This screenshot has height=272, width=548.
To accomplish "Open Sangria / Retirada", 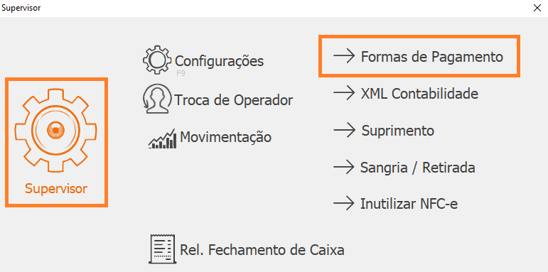I will click(x=418, y=168).
